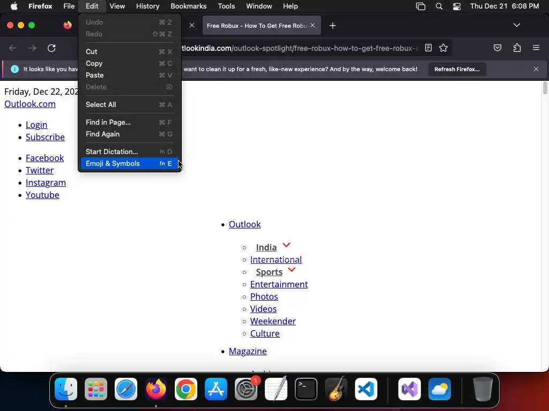
Task: Go back using the back arrow
Action: click(13, 48)
